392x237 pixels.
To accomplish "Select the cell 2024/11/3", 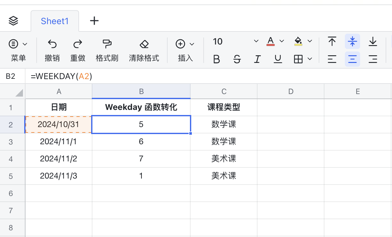I will click(59, 176).
